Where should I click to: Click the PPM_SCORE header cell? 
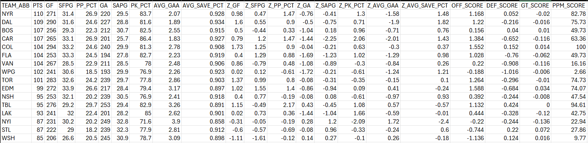569,5
